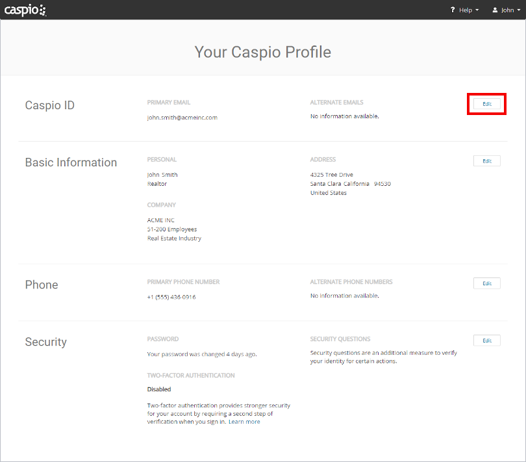Select the name John Smith

tap(162, 175)
